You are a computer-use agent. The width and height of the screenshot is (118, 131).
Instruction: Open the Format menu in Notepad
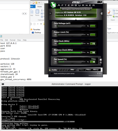(x=12, y=40)
